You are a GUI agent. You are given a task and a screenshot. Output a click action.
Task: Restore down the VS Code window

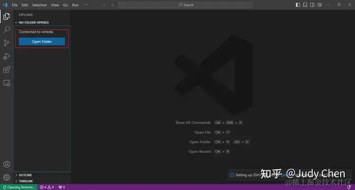point(339,5)
